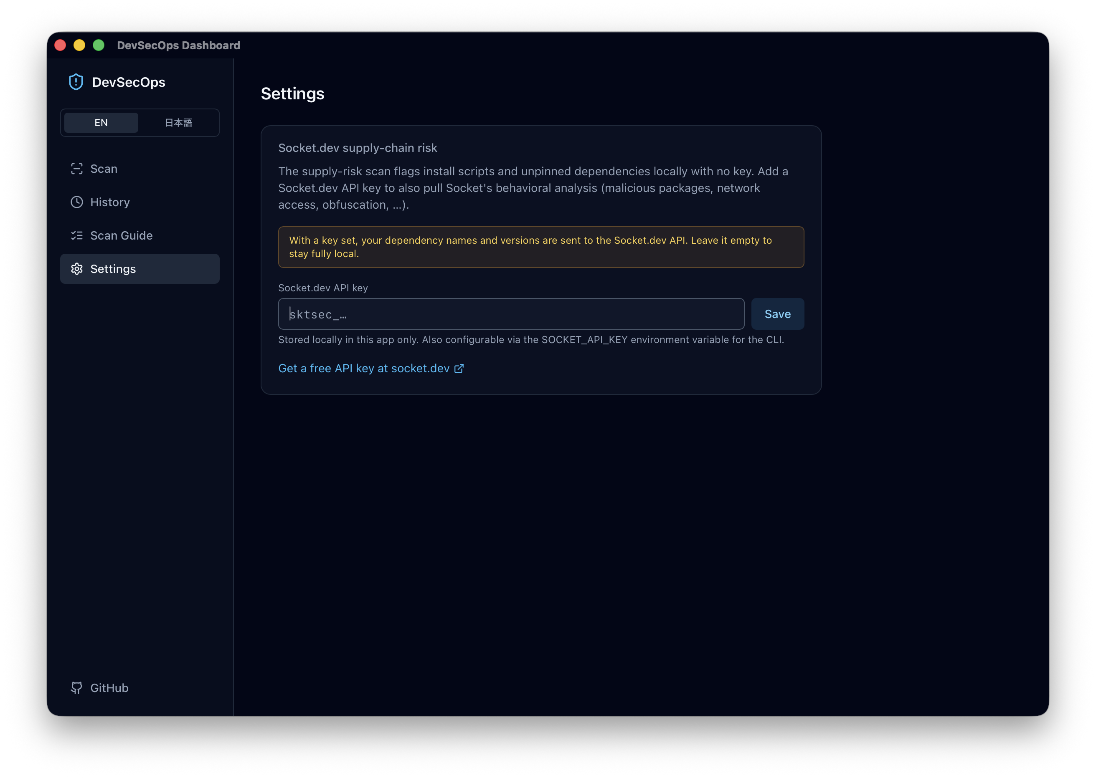Open the History page
Screen dimensions: 1096x778
(140, 202)
